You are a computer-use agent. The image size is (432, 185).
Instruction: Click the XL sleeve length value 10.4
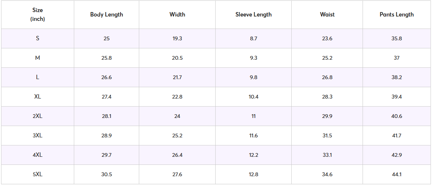point(253,97)
